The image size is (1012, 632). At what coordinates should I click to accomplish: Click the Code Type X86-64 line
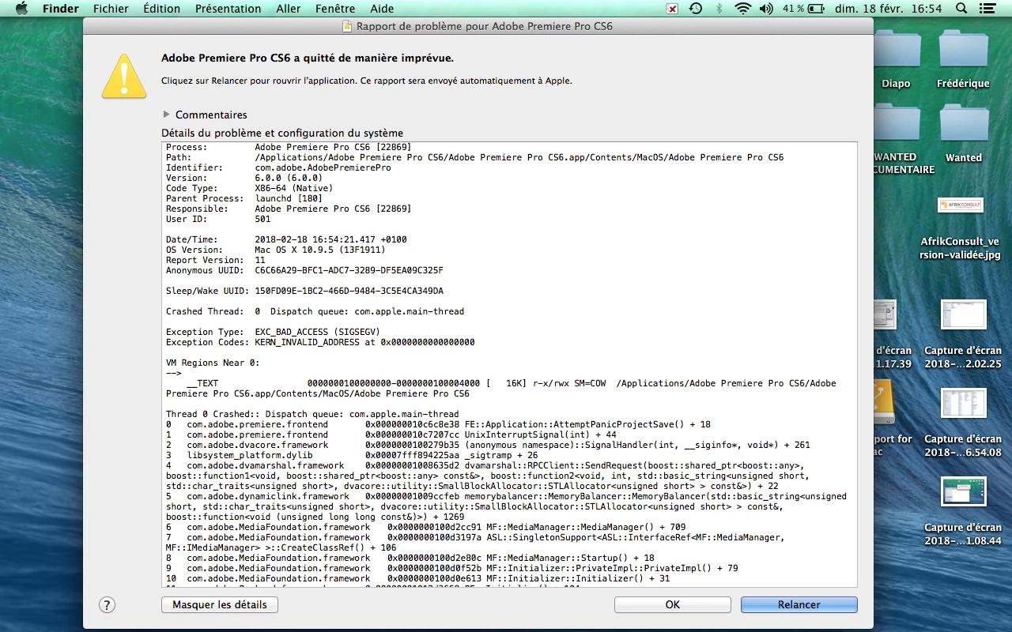[249, 188]
